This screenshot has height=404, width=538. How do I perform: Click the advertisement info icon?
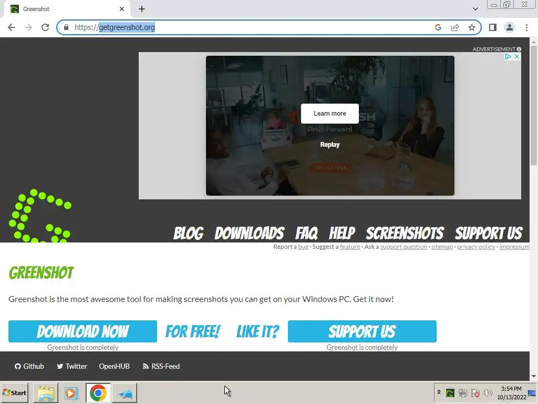519,49
